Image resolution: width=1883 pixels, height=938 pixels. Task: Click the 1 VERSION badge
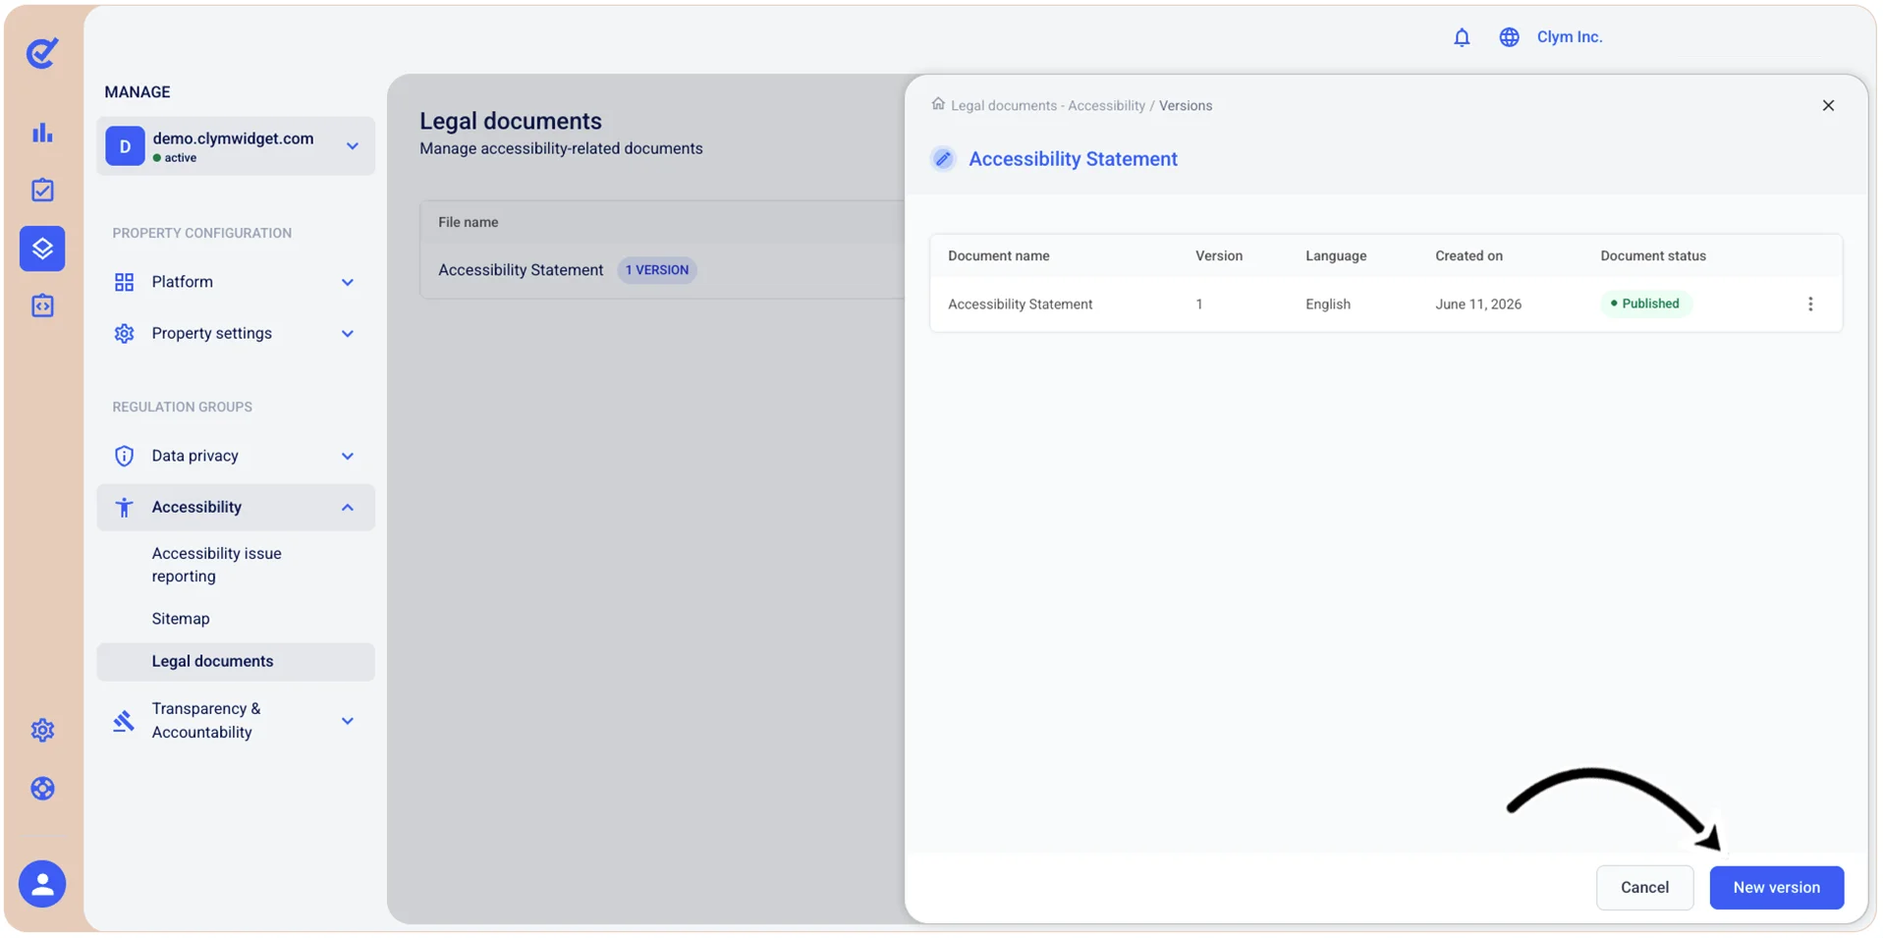(x=657, y=270)
